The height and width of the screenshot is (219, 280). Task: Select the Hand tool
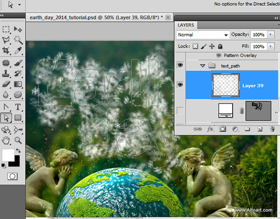[6, 140]
